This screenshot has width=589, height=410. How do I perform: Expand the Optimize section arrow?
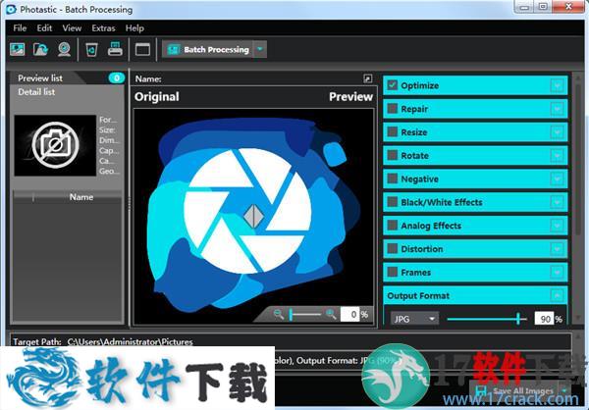(557, 85)
